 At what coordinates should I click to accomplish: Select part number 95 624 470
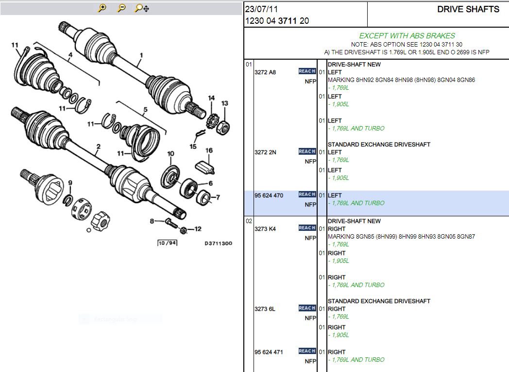point(269,195)
